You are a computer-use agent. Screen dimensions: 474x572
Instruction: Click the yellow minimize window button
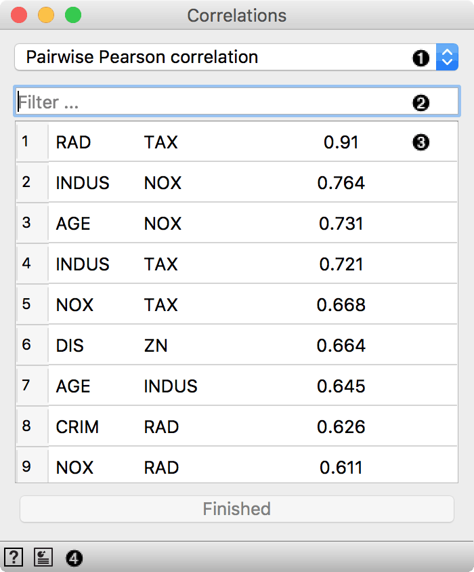[46, 16]
